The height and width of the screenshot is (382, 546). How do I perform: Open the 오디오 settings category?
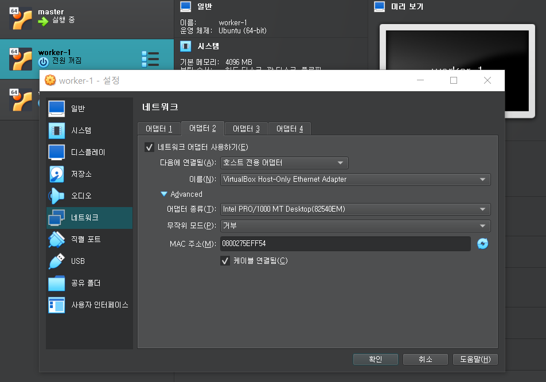click(89, 196)
